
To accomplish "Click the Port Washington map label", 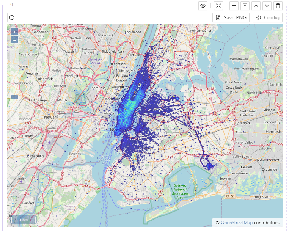I will (247, 69).
